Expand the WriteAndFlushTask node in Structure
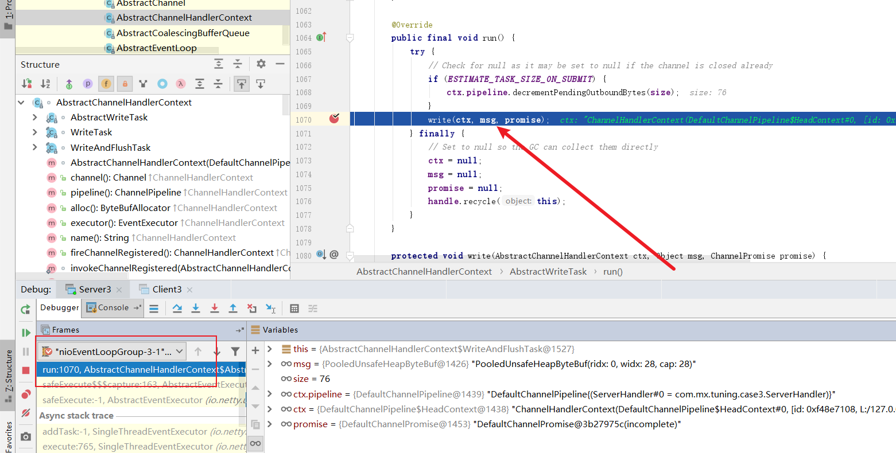This screenshot has height=453, width=896. coord(34,147)
